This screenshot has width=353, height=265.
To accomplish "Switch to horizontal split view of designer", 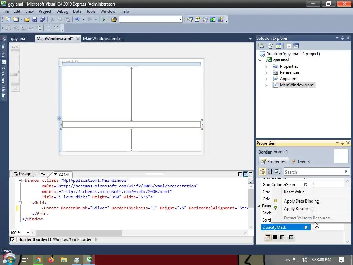I will (x=245, y=174).
